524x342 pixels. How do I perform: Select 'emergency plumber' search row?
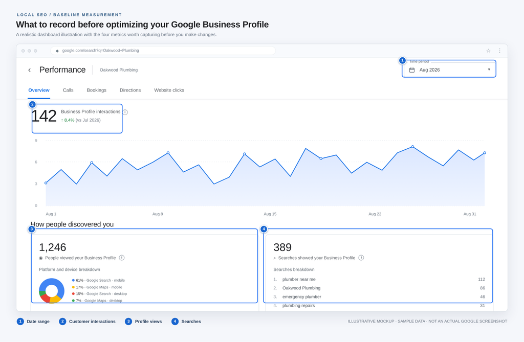(x=379, y=297)
